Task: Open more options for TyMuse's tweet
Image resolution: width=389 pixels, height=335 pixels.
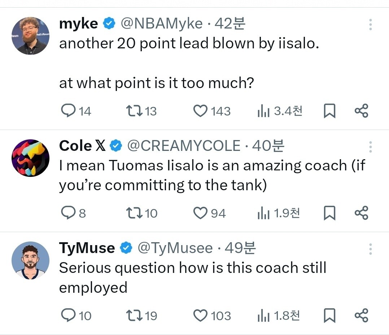Action: click(x=370, y=249)
